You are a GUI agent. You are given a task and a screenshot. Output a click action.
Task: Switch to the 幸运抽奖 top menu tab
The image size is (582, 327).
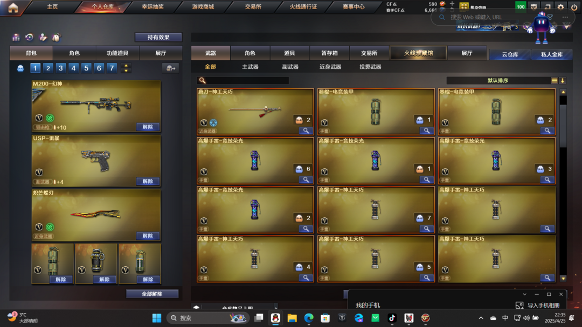click(153, 6)
